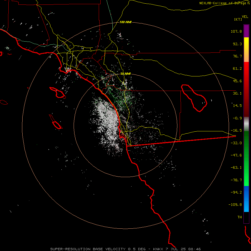Click the 08:46 timestamp in the caption
The image size is (251, 251).
[194, 249]
